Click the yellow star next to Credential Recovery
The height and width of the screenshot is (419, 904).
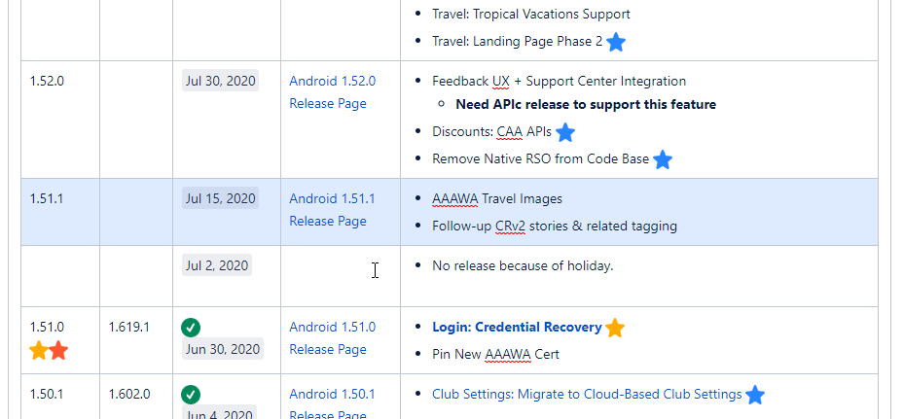point(615,328)
